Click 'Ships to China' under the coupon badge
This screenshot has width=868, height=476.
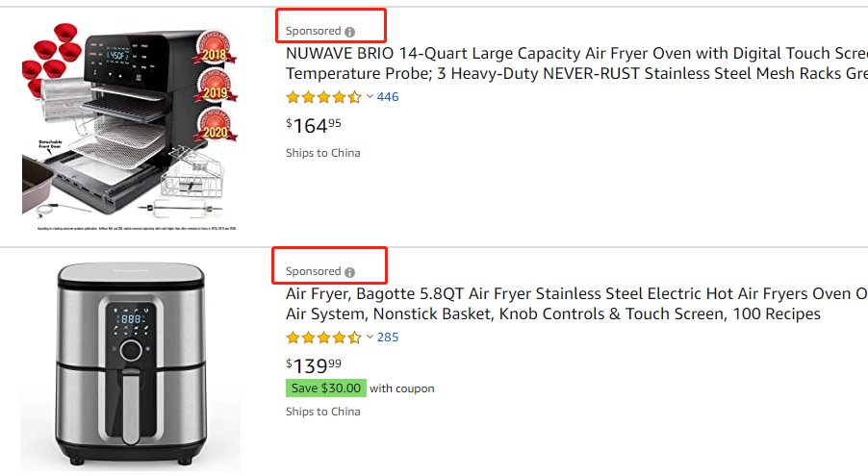tap(322, 412)
